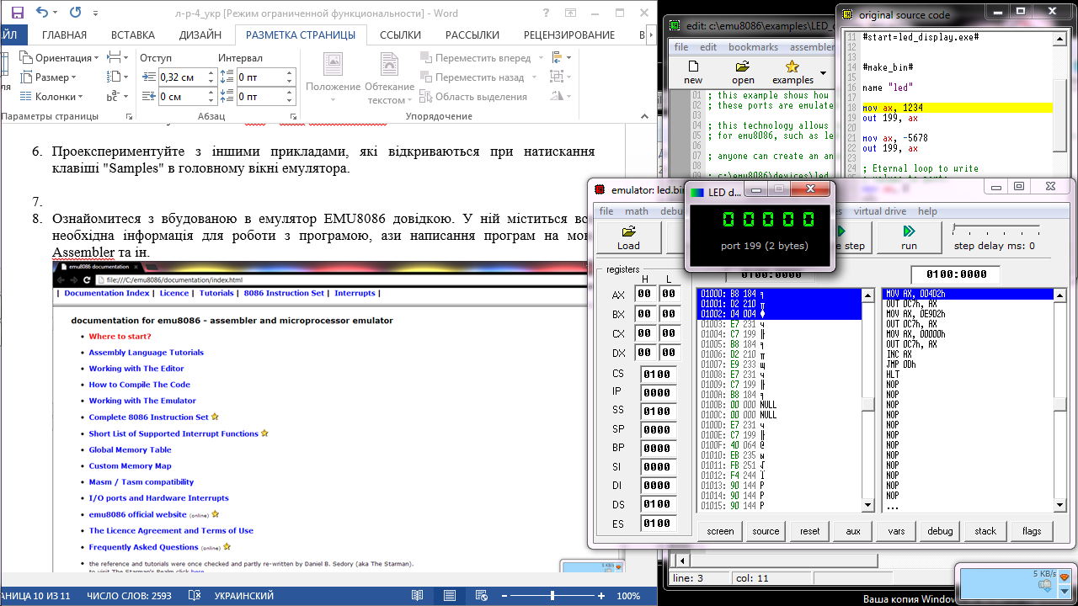Open Wrap Text (Обтекание текстом) dropdown
This screenshot has width=1078, height=606.
[x=389, y=77]
